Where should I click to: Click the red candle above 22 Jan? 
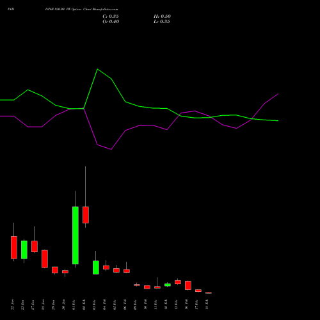(x=14, y=248)
